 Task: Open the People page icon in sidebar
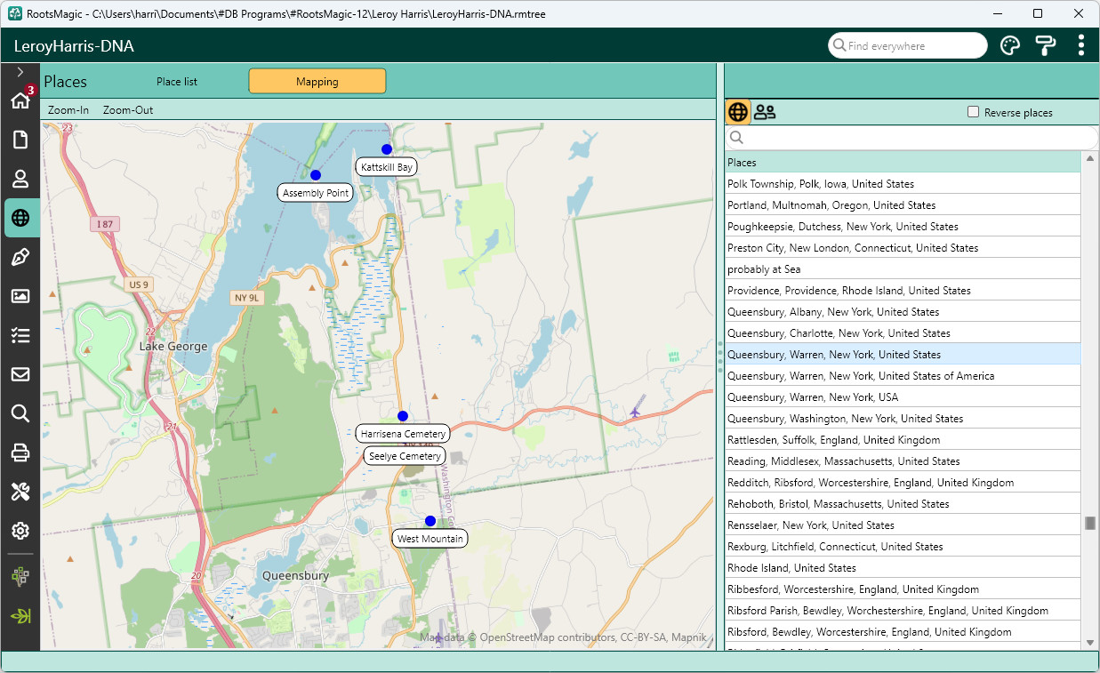click(20, 179)
